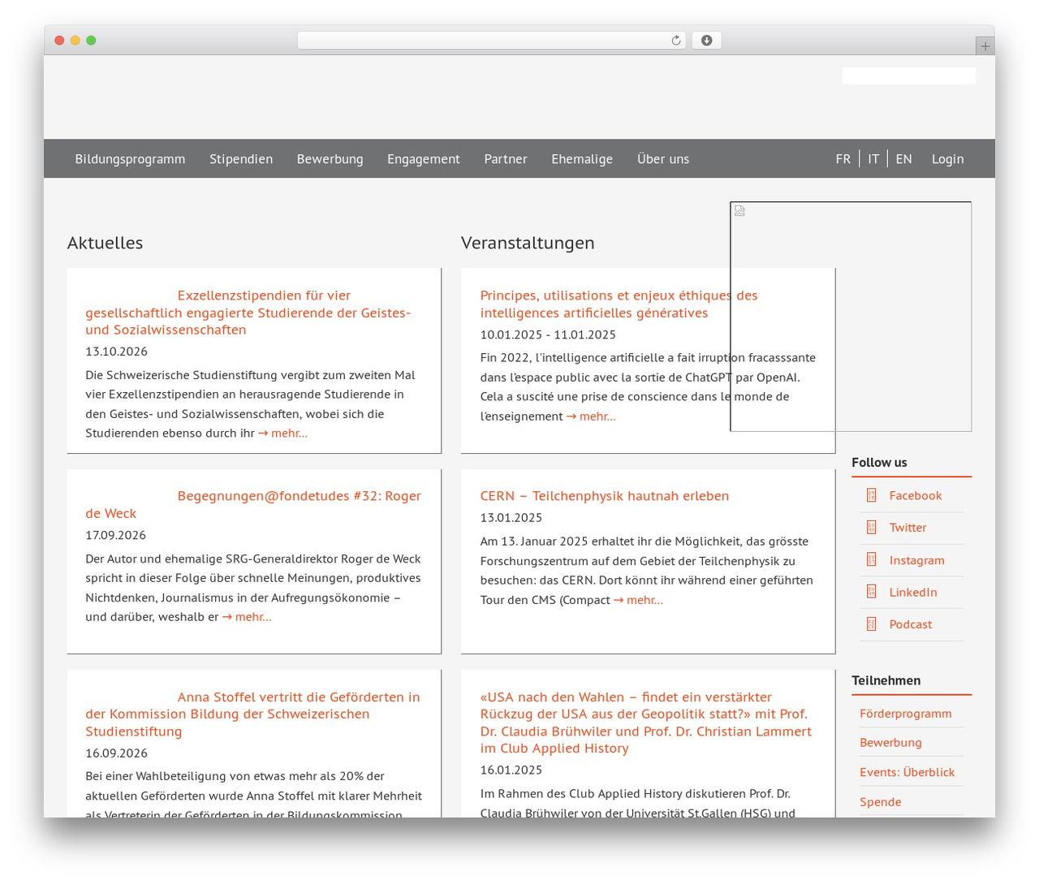Switch language to EN

903,159
